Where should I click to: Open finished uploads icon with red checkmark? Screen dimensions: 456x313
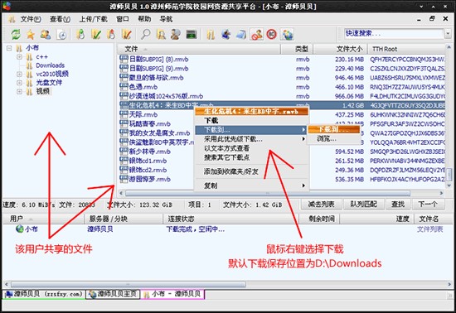coord(127,34)
